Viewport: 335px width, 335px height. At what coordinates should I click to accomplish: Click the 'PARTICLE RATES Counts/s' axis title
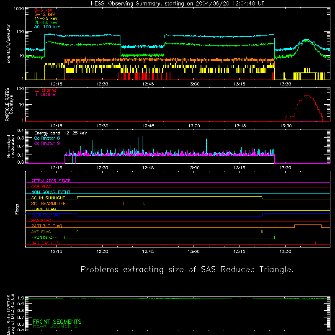pos(9,104)
